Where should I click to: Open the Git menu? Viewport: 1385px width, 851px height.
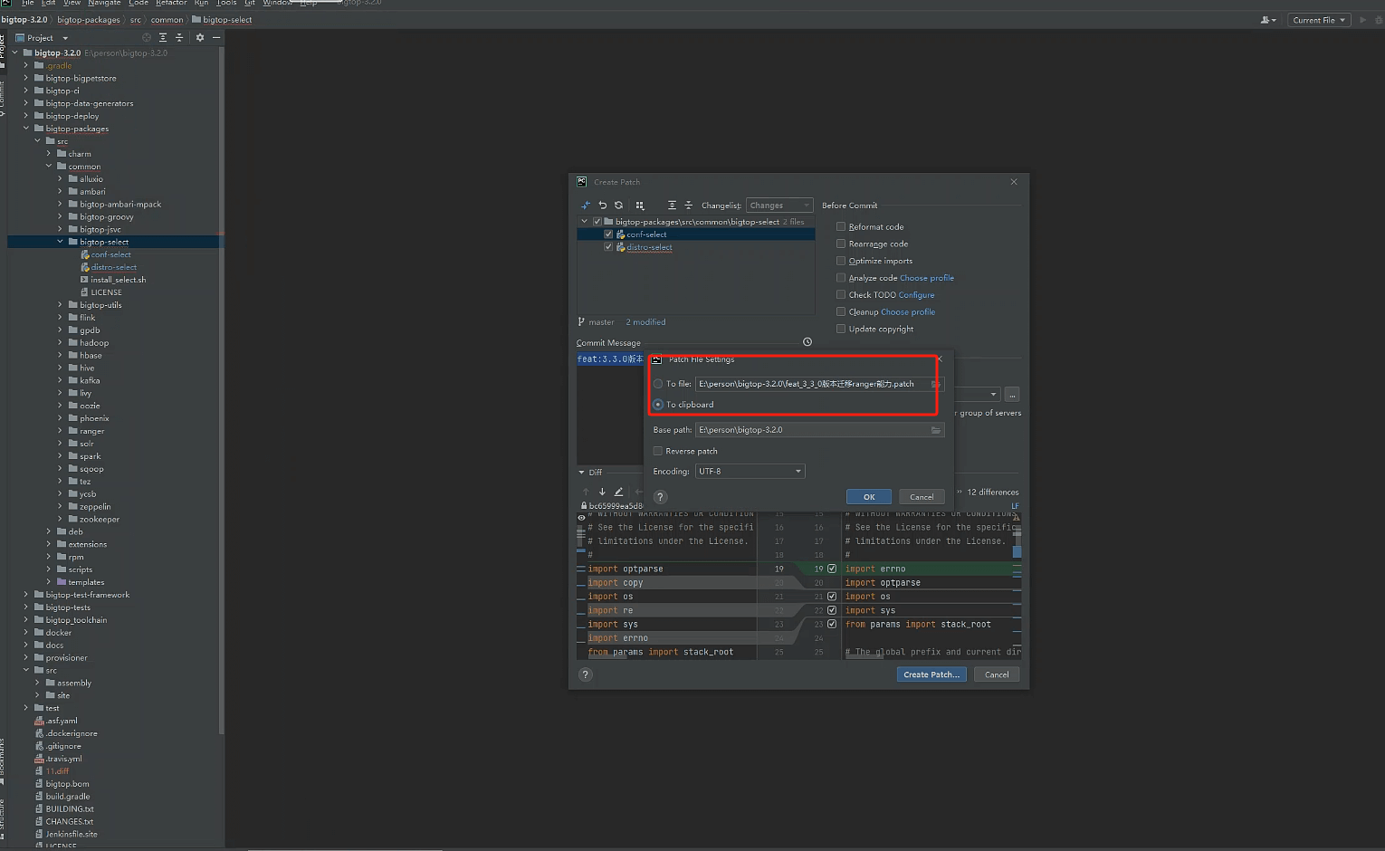250,3
